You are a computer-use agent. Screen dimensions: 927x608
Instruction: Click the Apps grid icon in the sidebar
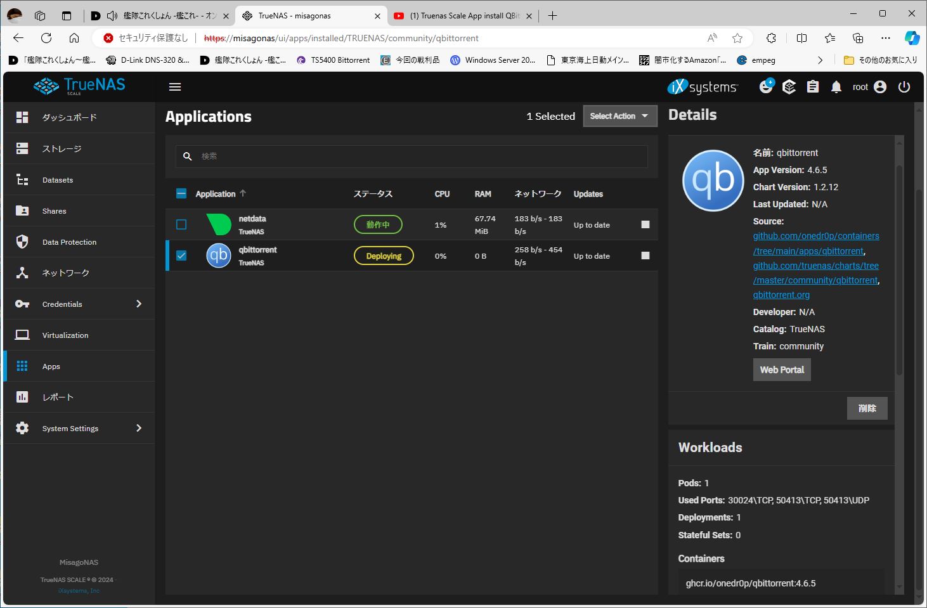click(22, 366)
